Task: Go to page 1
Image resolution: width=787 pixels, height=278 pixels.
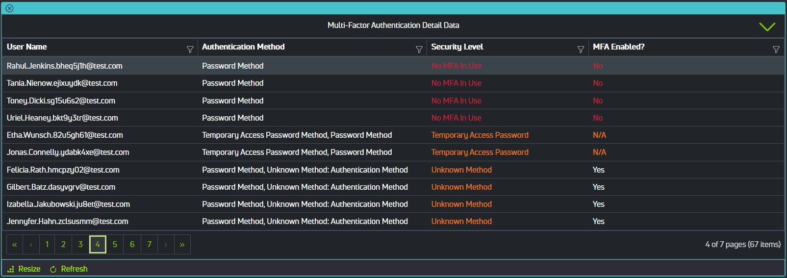Action: pos(47,245)
